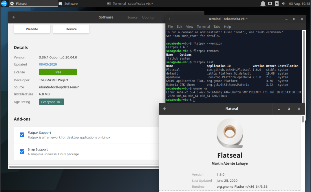
Task: Click the Terminal icon in the taskbar
Action: [109, 3]
